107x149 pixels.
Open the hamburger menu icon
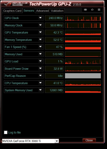99,10
